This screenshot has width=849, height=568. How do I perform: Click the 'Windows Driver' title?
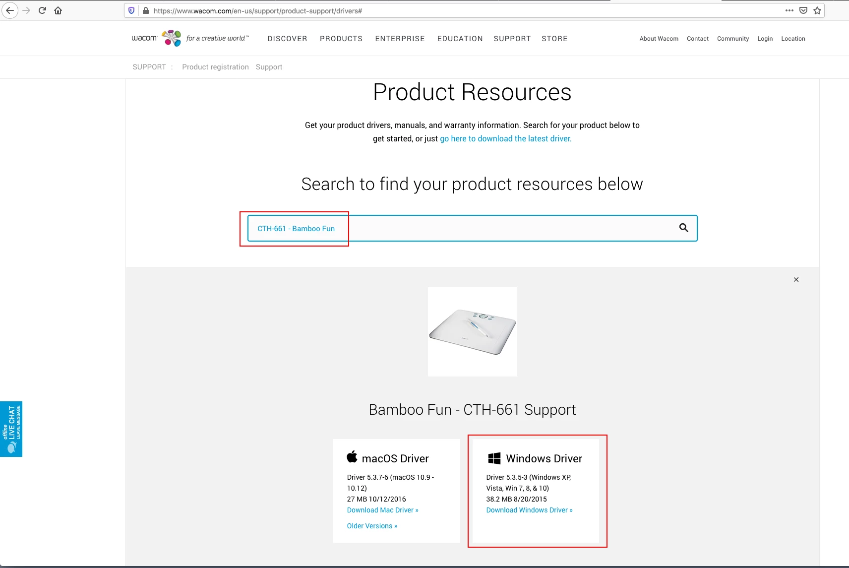click(544, 458)
